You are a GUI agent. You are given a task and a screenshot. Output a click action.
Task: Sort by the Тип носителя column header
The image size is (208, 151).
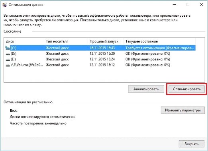click(66, 41)
